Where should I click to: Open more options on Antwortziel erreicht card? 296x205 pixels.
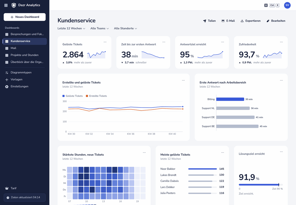223,42
